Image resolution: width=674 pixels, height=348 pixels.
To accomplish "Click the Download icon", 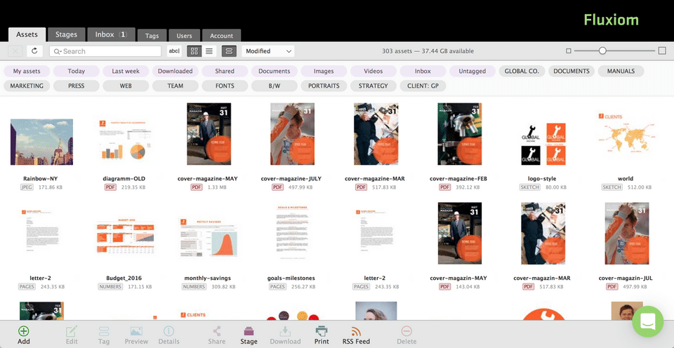I will coord(285,331).
